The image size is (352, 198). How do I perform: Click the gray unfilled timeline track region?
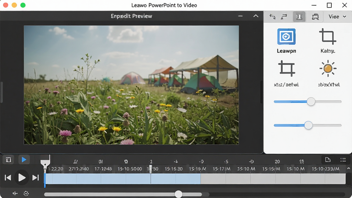[x=273, y=179]
